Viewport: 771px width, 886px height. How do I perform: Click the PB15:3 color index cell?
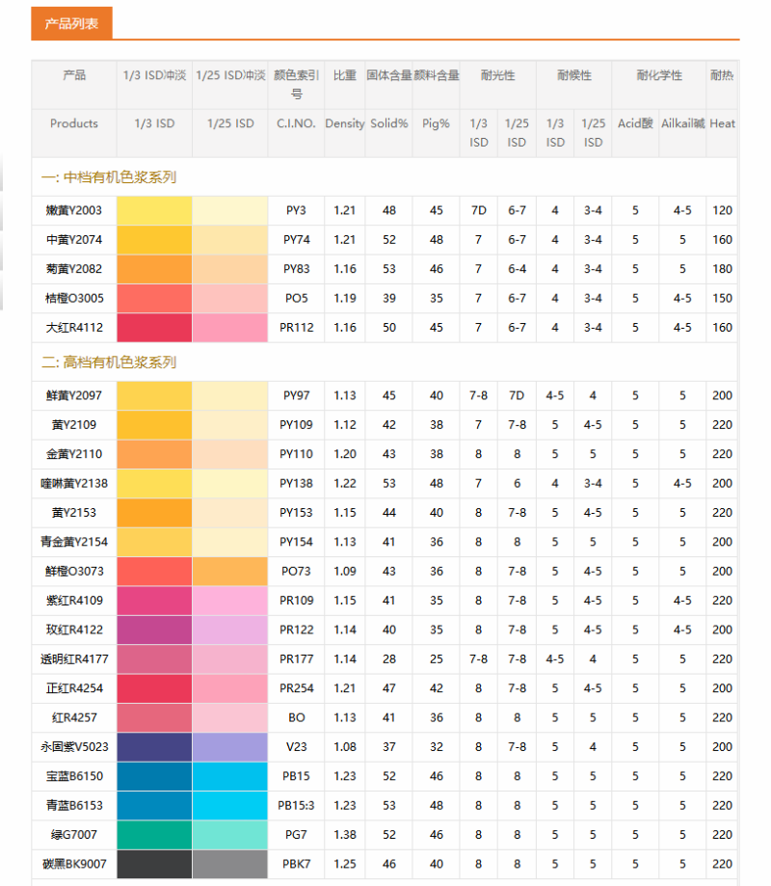click(x=296, y=806)
